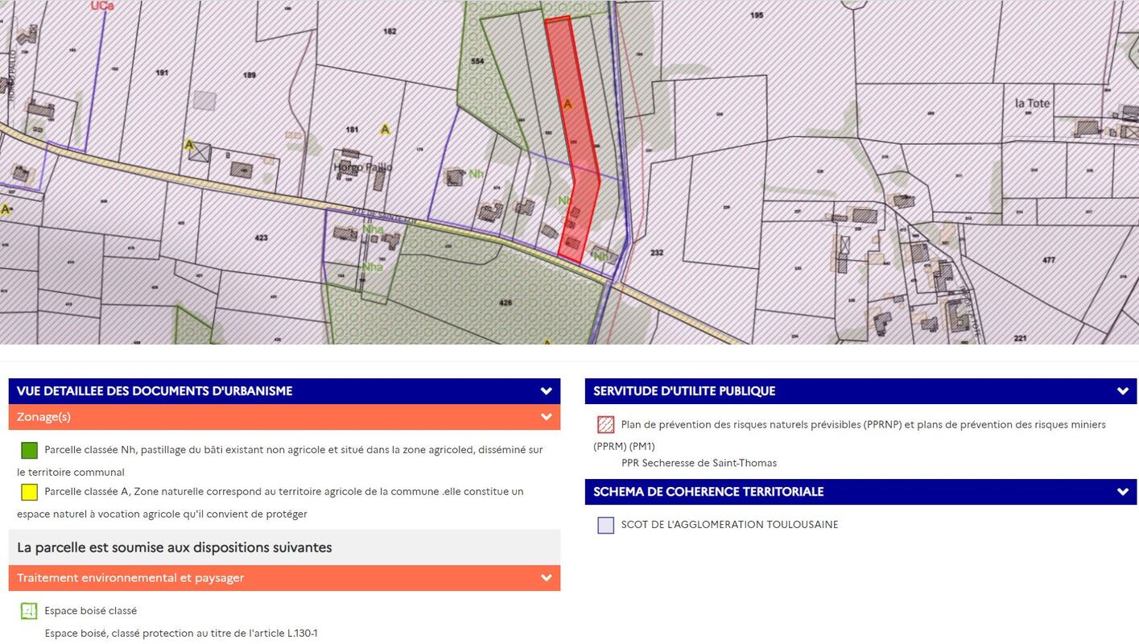
Task: Click the SCOT light blue legend square
Action: click(x=605, y=525)
